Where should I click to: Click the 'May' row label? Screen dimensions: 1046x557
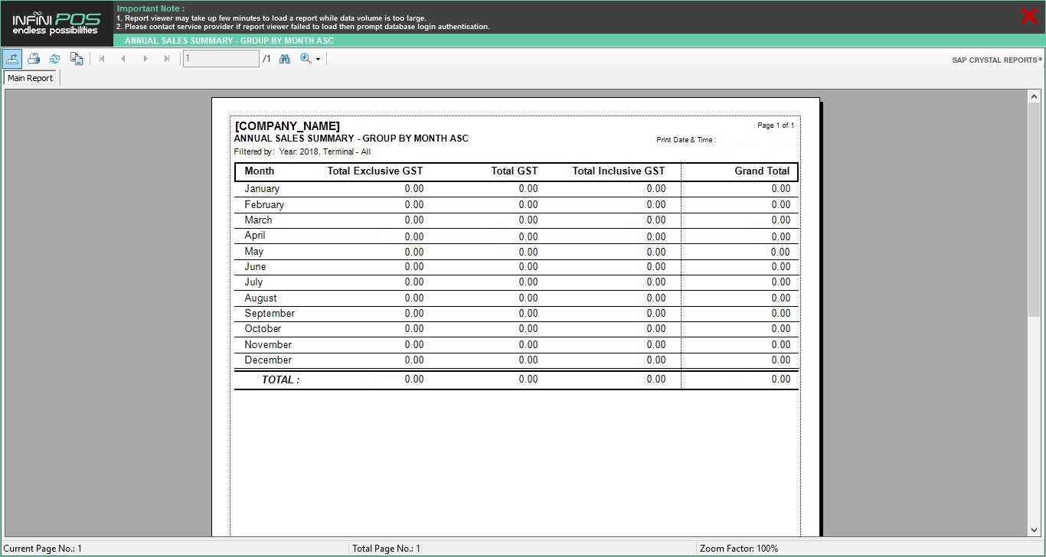coord(253,251)
